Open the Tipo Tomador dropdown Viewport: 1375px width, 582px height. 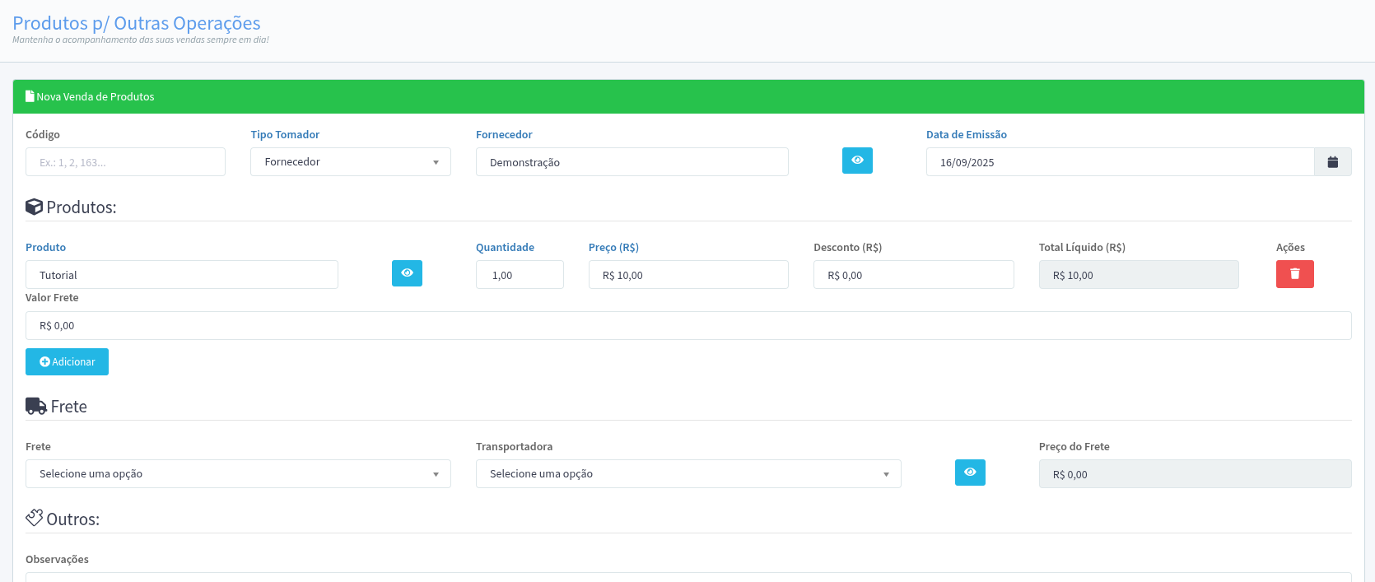[x=350, y=162]
